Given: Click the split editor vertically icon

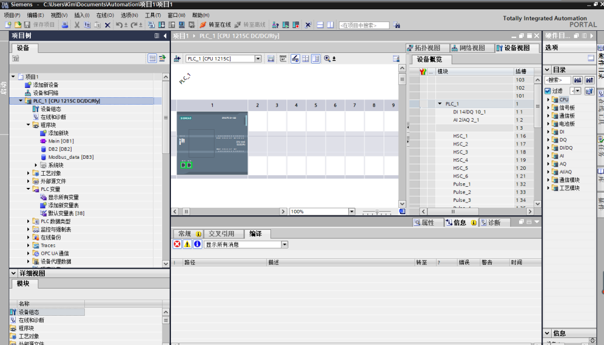Looking at the screenshot, I should point(330,24).
